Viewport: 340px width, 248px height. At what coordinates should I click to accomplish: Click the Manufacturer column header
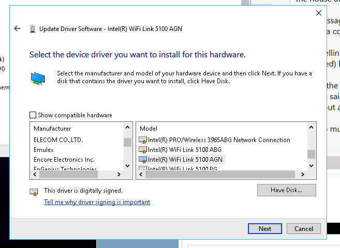pos(52,129)
